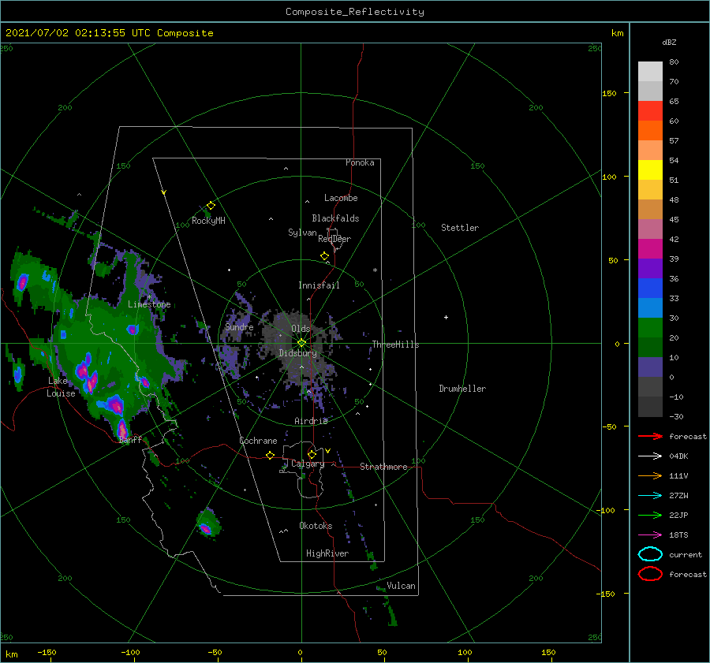Click the Cochrane label

pos(258,441)
